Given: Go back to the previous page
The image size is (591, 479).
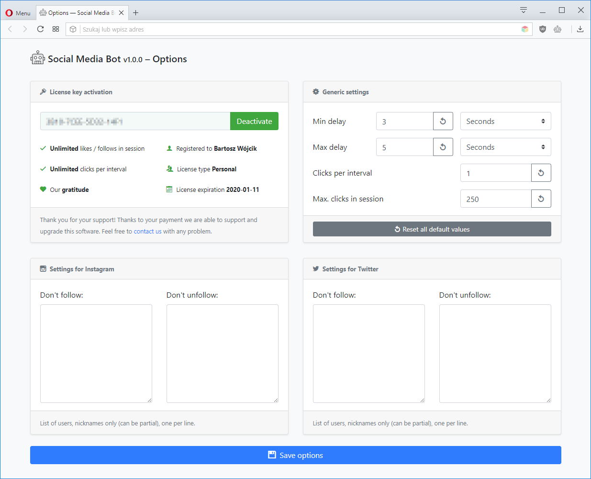Looking at the screenshot, I should click(10, 29).
